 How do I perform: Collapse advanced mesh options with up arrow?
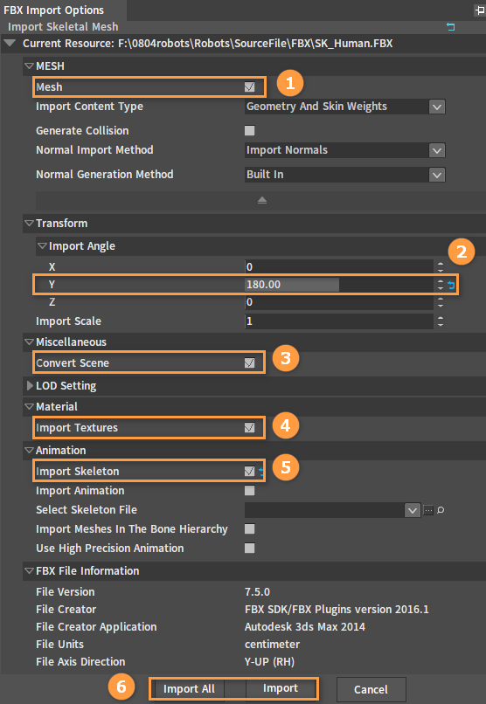click(262, 200)
